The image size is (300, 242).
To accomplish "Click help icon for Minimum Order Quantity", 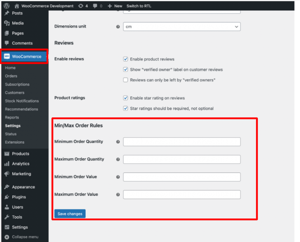I will click(x=118, y=142).
